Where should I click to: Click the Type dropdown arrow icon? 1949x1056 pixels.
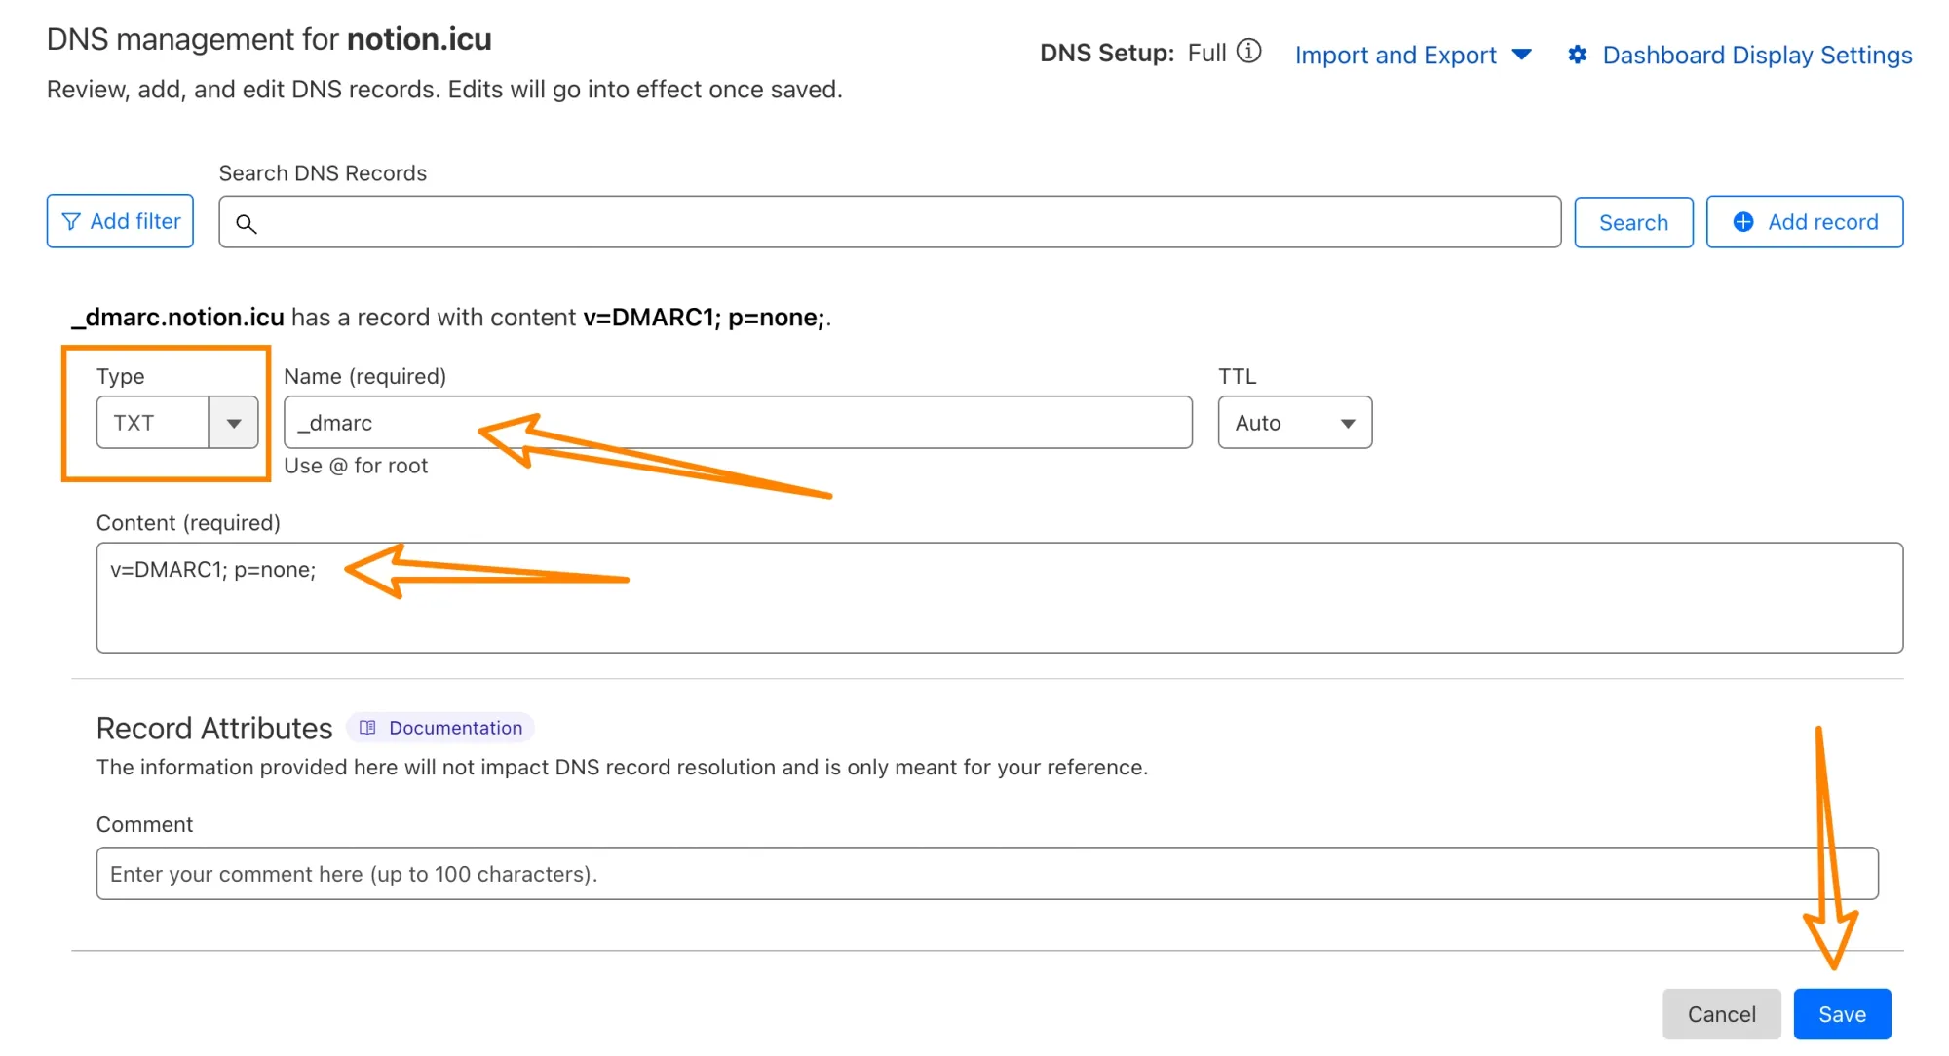(233, 422)
